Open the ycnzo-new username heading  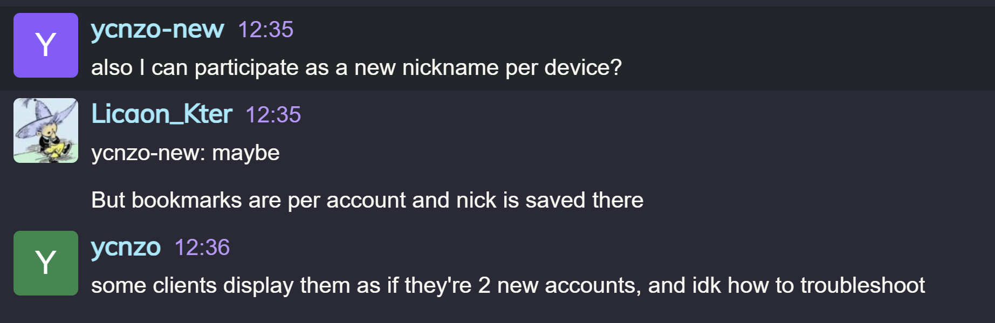(157, 29)
